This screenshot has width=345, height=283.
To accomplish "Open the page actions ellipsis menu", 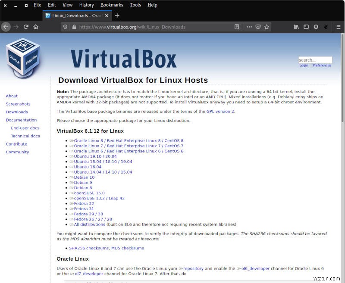I will point(249,27).
